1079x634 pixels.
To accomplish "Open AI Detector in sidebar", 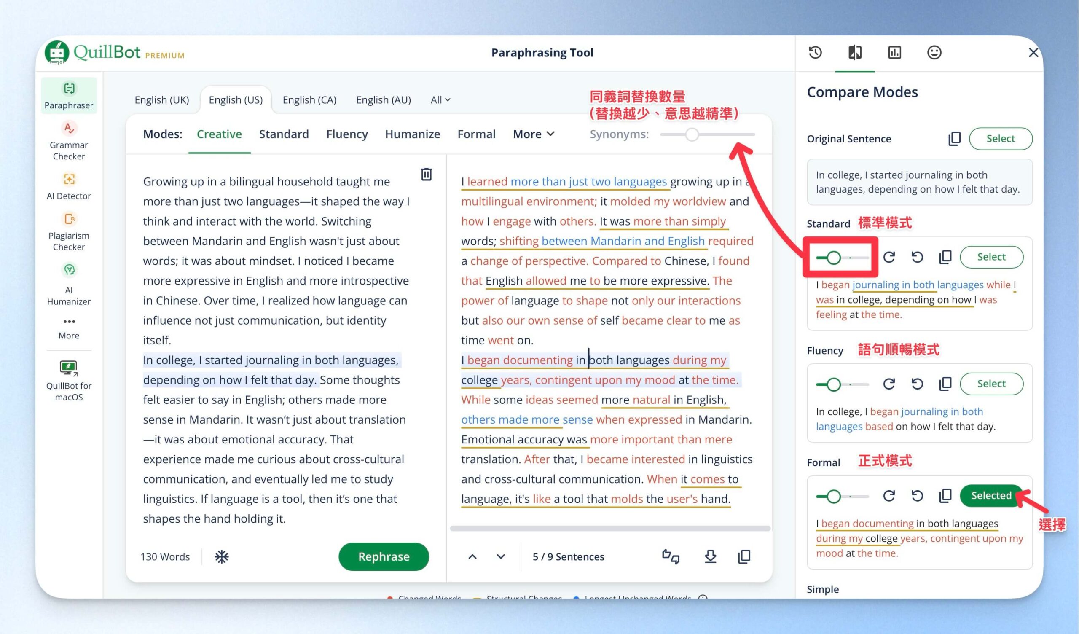I will point(69,186).
